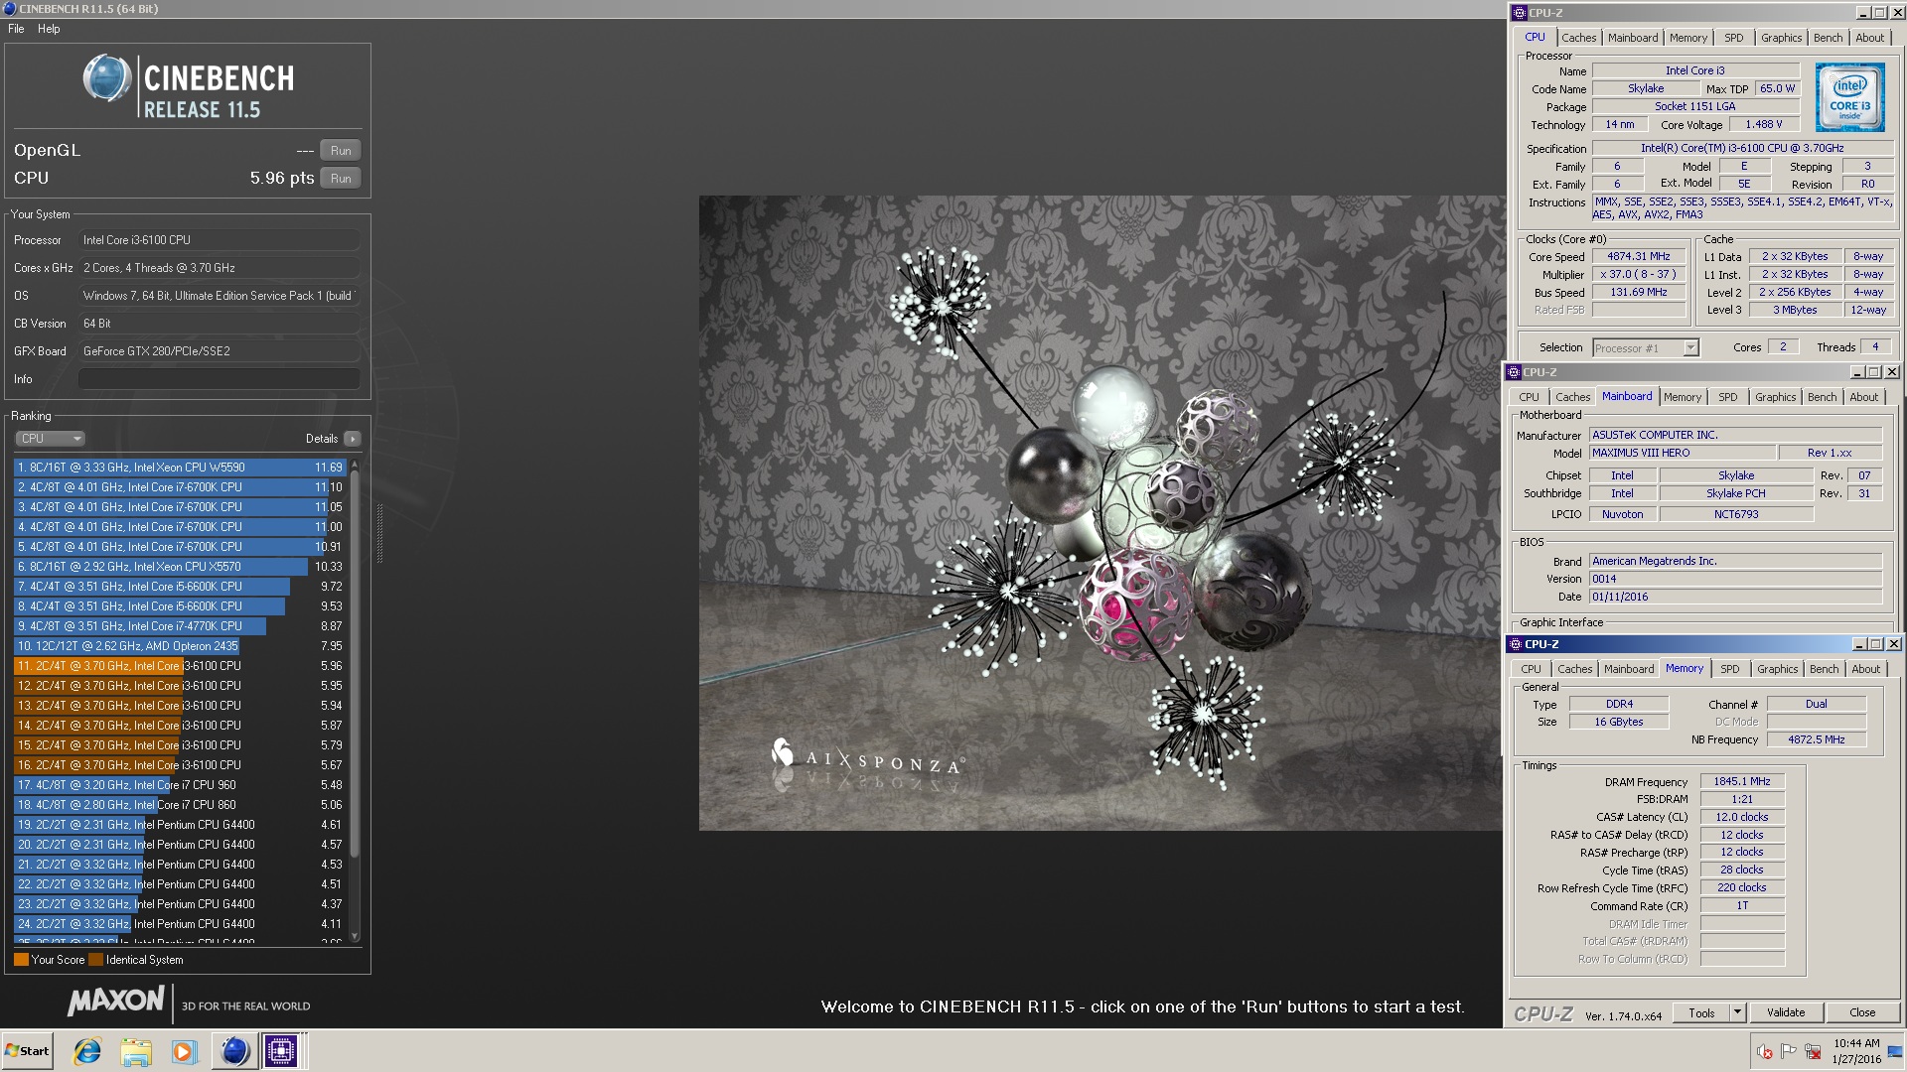Select ranking row 1 Xeon W5590

tap(180, 468)
